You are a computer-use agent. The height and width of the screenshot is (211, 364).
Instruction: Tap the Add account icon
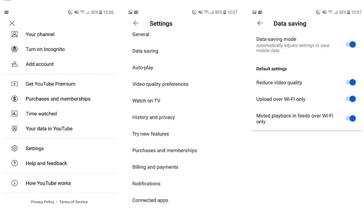click(14, 64)
